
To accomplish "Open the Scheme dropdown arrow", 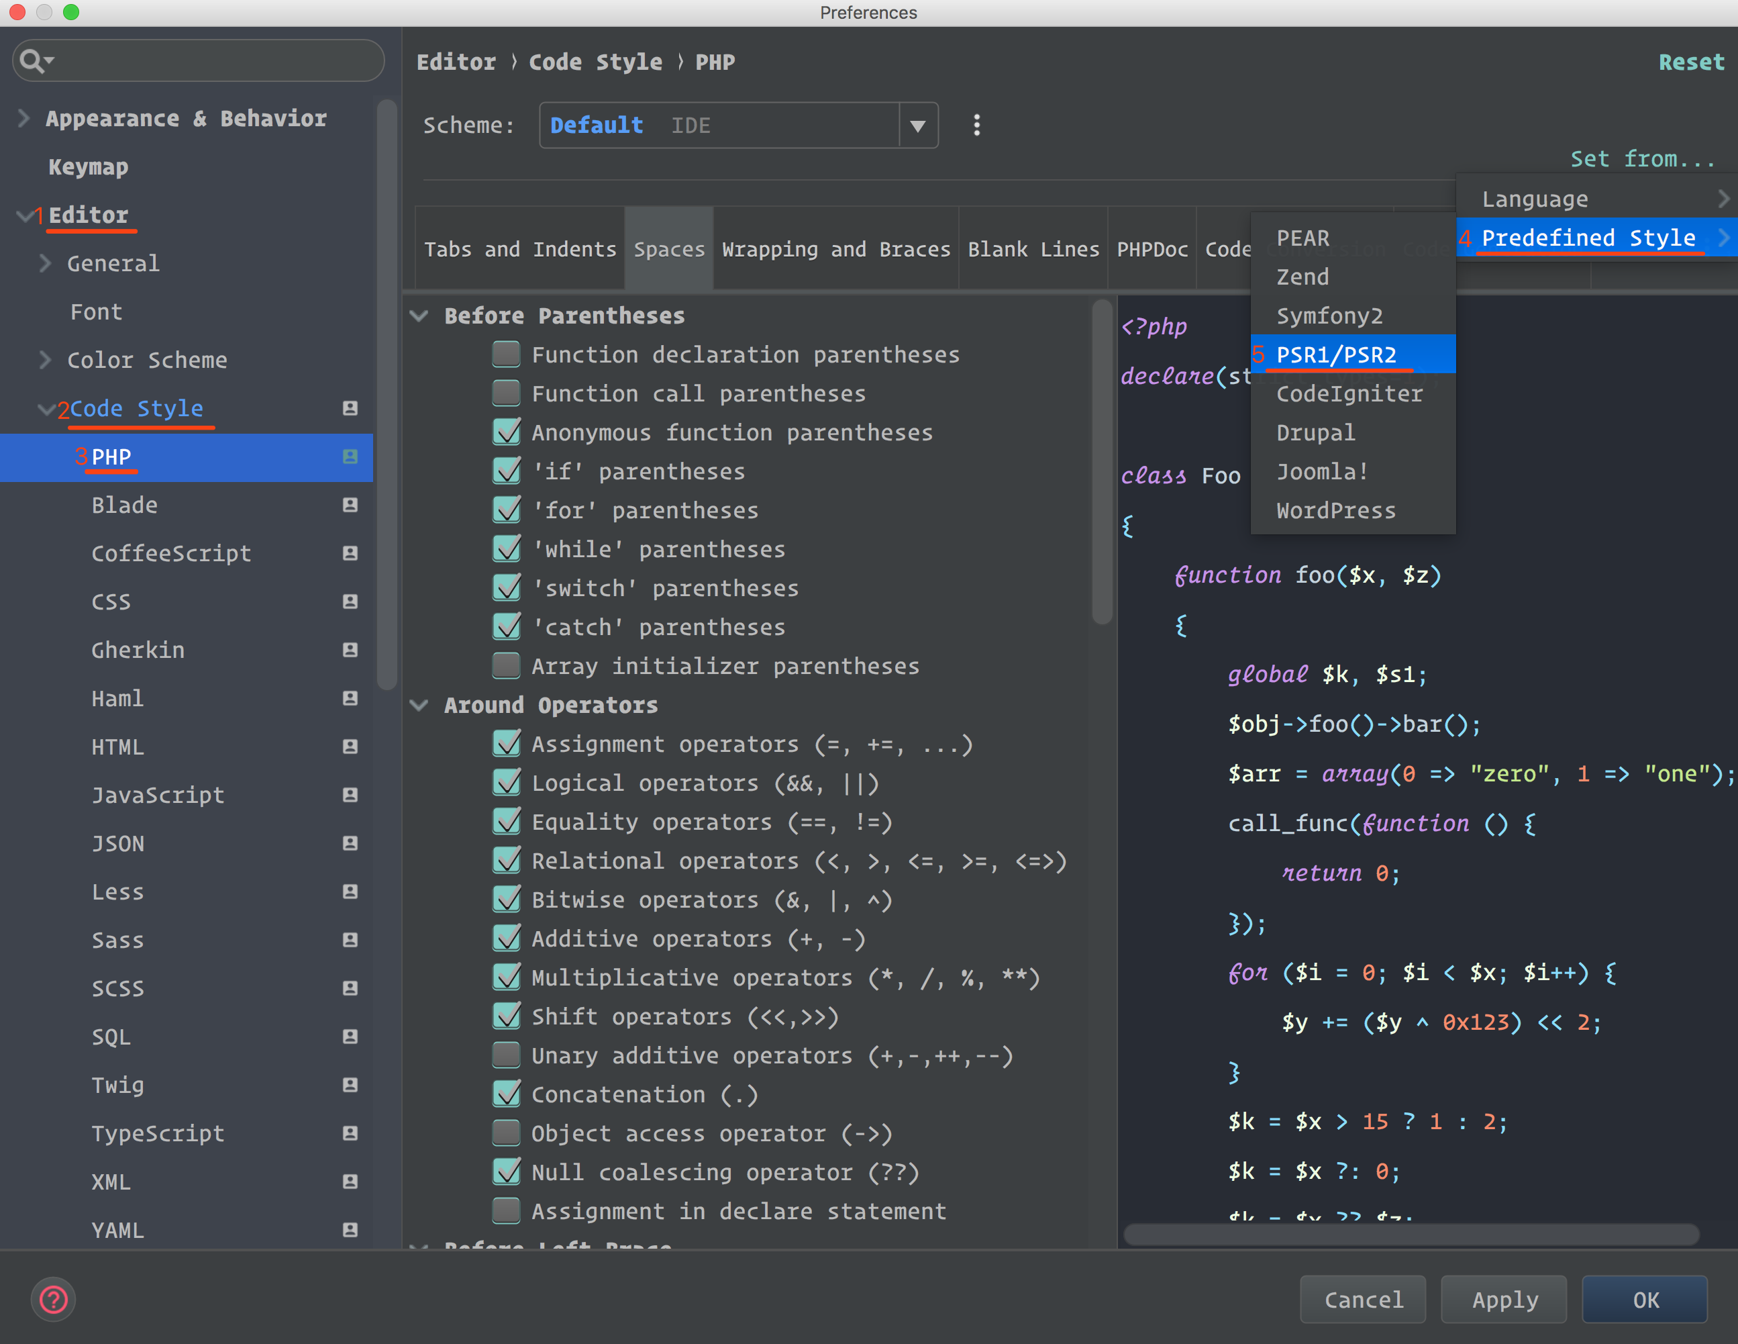I will (x=917, y=126).
